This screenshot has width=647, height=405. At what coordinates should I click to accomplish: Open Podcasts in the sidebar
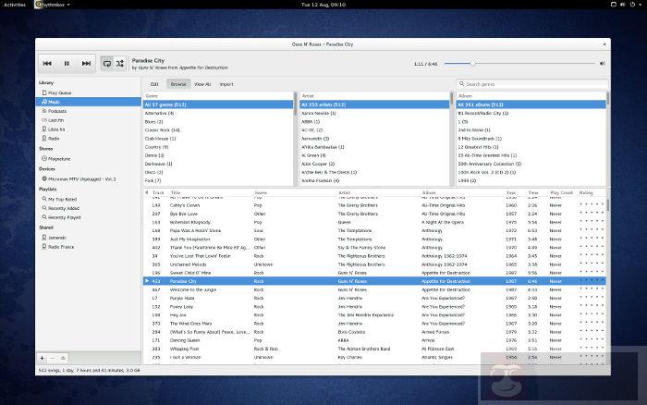click(88, 111)
